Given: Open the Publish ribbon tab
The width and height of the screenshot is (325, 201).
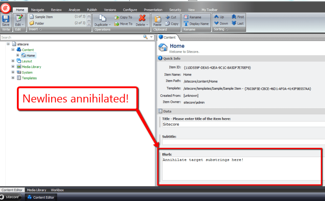Looking at the screenshot, I should click(92, 10).
